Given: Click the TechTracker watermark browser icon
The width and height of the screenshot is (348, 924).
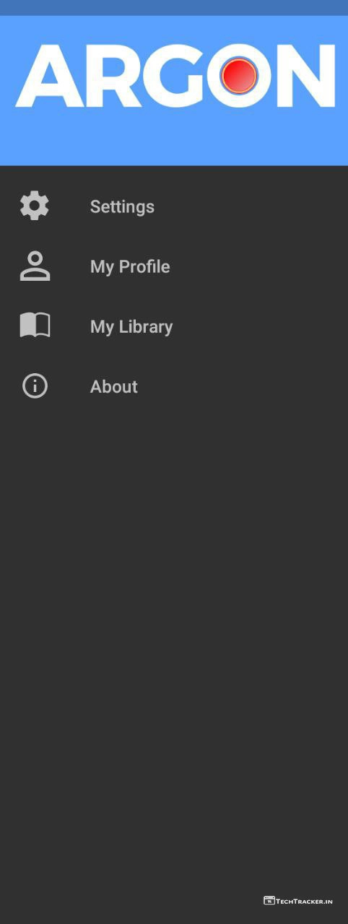Looking at the screenshot, I should [269, 900].
